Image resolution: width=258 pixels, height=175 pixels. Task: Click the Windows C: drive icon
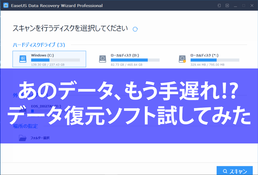23,59
